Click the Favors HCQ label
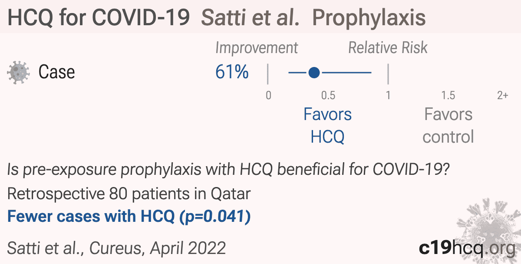Screen dimensions: 521x264 pos(328,126)
